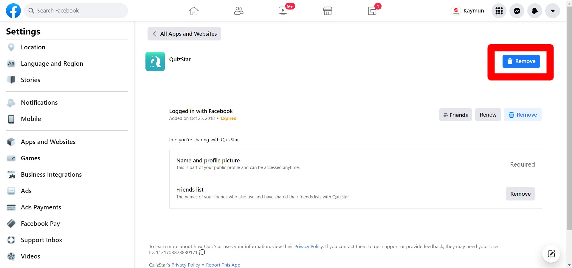Copy the User ID with copy icon
572x268 pixels.
(x=202, y=252)
